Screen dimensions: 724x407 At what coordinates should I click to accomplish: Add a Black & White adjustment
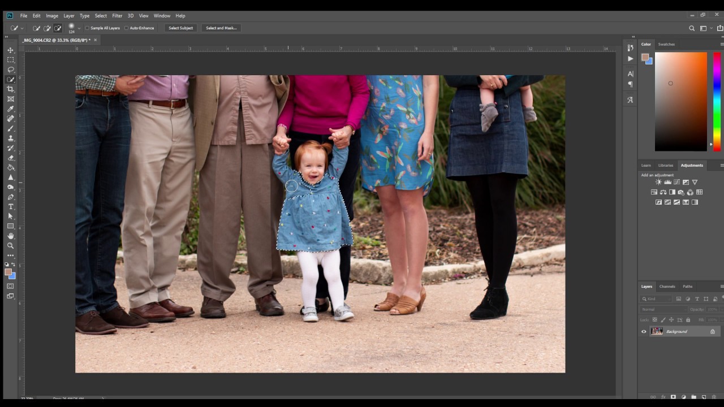click(672, 192)
